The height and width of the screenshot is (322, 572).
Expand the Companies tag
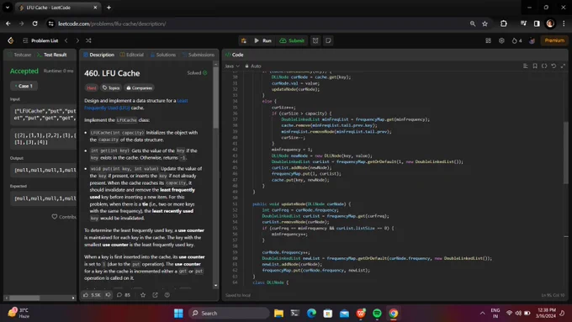[x=139, y=88]
